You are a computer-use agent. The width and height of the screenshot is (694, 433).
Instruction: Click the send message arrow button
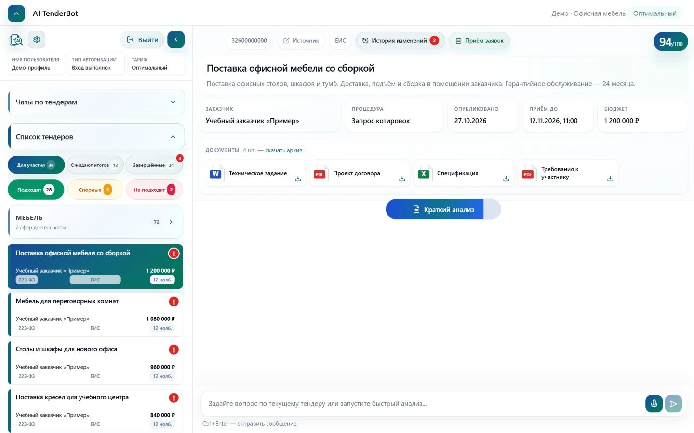tap(673, 404)
